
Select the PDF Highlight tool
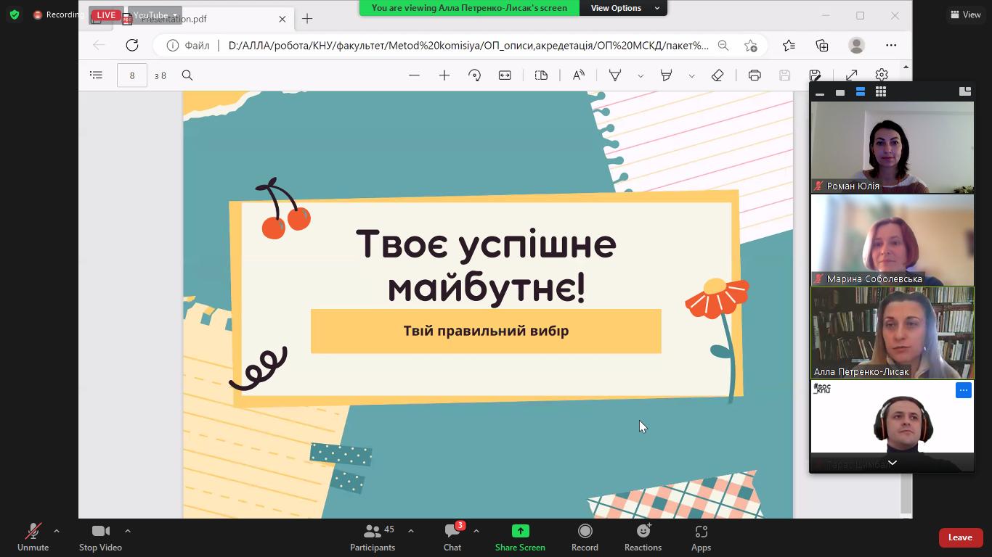666,75
